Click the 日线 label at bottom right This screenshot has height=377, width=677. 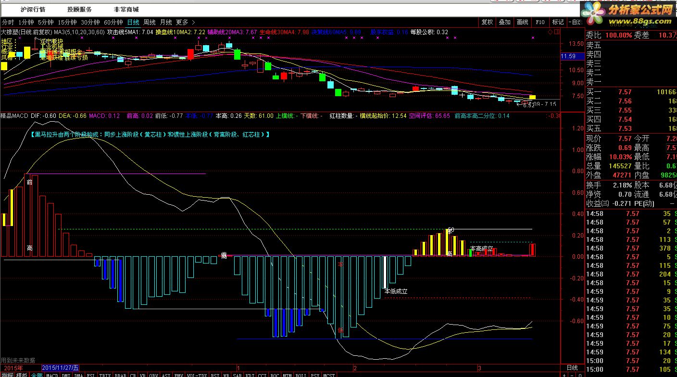[x=572, y=367]
